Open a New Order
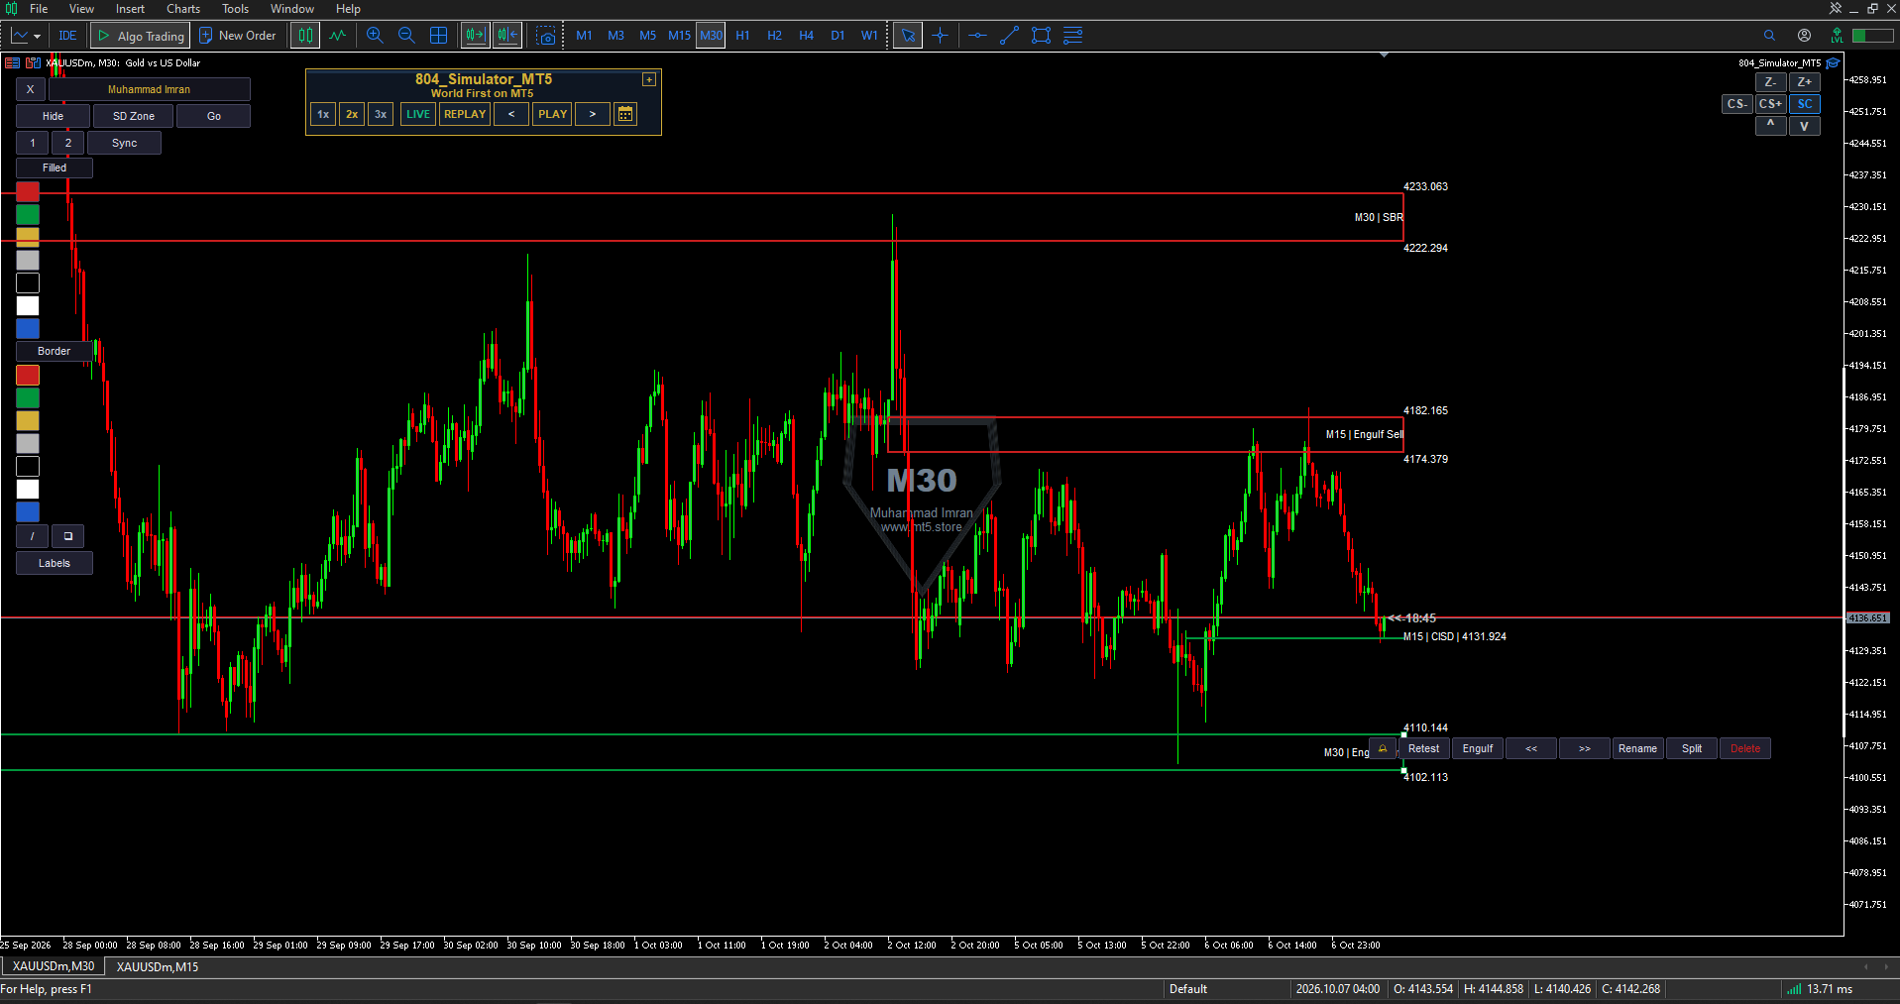Image resolution: width=1900 pixels, height=1004 pixels. [x=238, y=36]
